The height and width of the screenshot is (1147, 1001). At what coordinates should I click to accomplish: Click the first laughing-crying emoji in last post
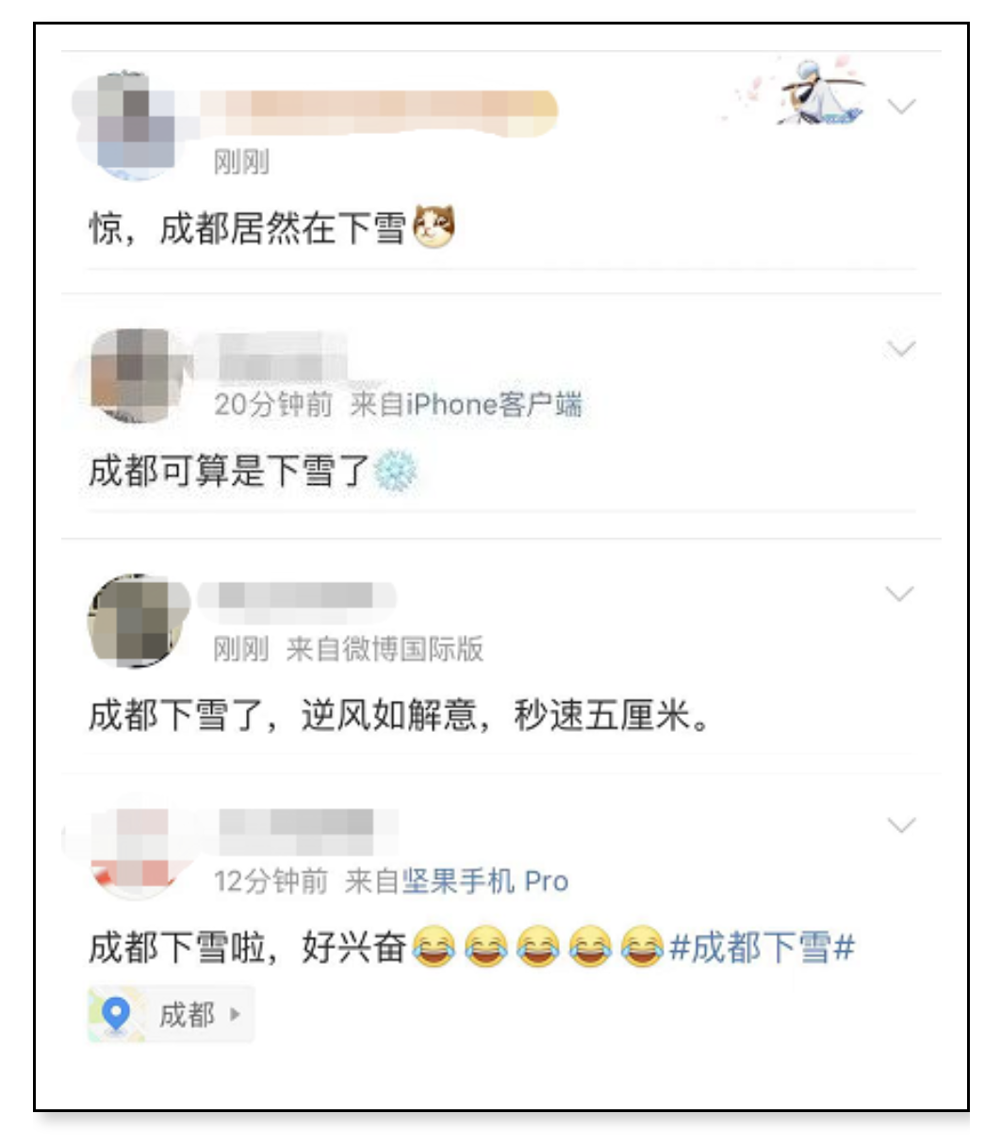(x=434, y=947)
